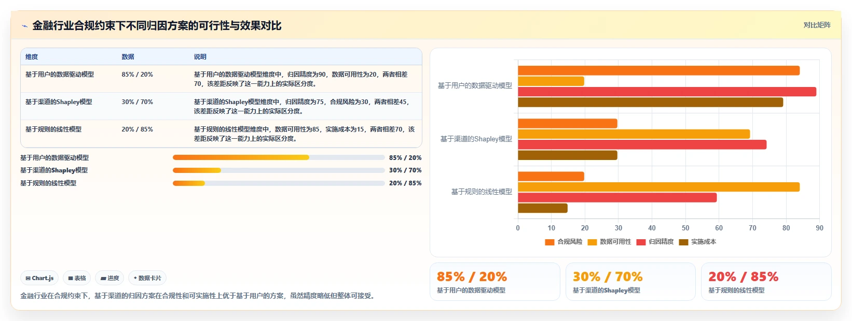This screenshot has width=852, height=321.
Task: Click the progress-row label 基于渠道的Shapley模型
Action: pyautogui.click(x=54, y=170)
